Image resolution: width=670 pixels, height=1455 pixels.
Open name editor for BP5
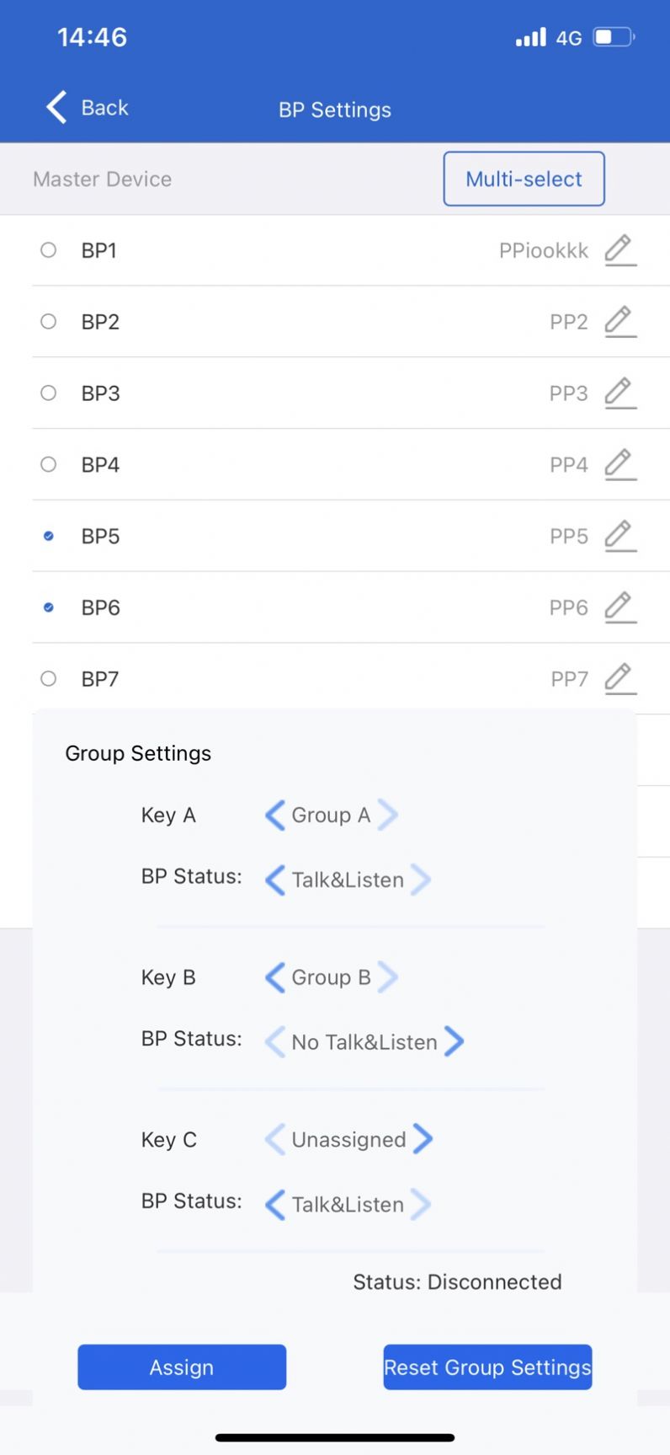tap(620, 536)
